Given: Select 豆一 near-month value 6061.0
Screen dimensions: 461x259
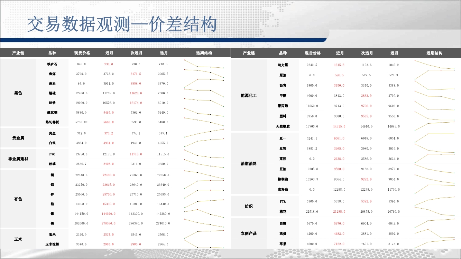Looking at the screenshot, I should tap(339, 138).
